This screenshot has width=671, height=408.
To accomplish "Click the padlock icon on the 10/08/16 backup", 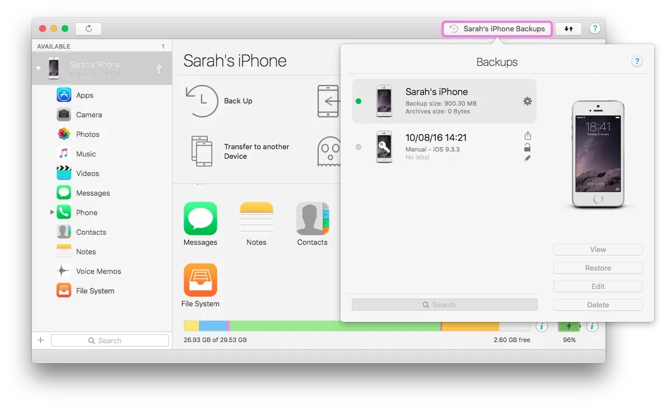I will point(527,148).
